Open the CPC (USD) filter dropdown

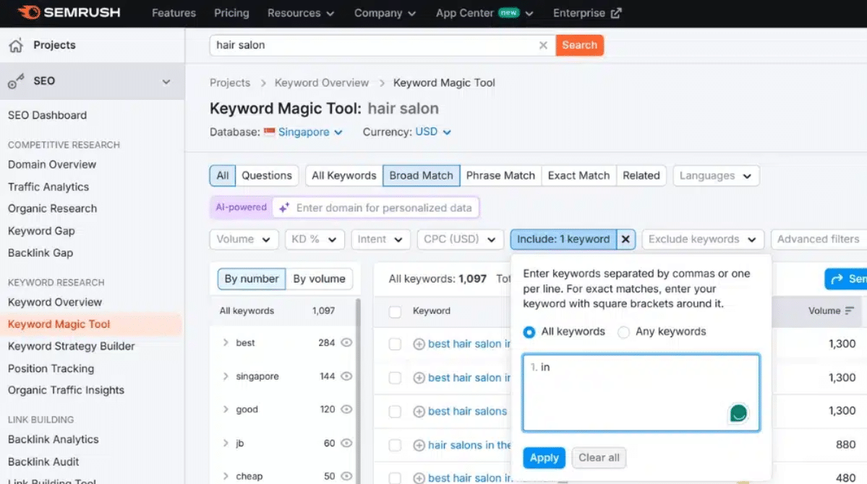(x=460, y=239)
